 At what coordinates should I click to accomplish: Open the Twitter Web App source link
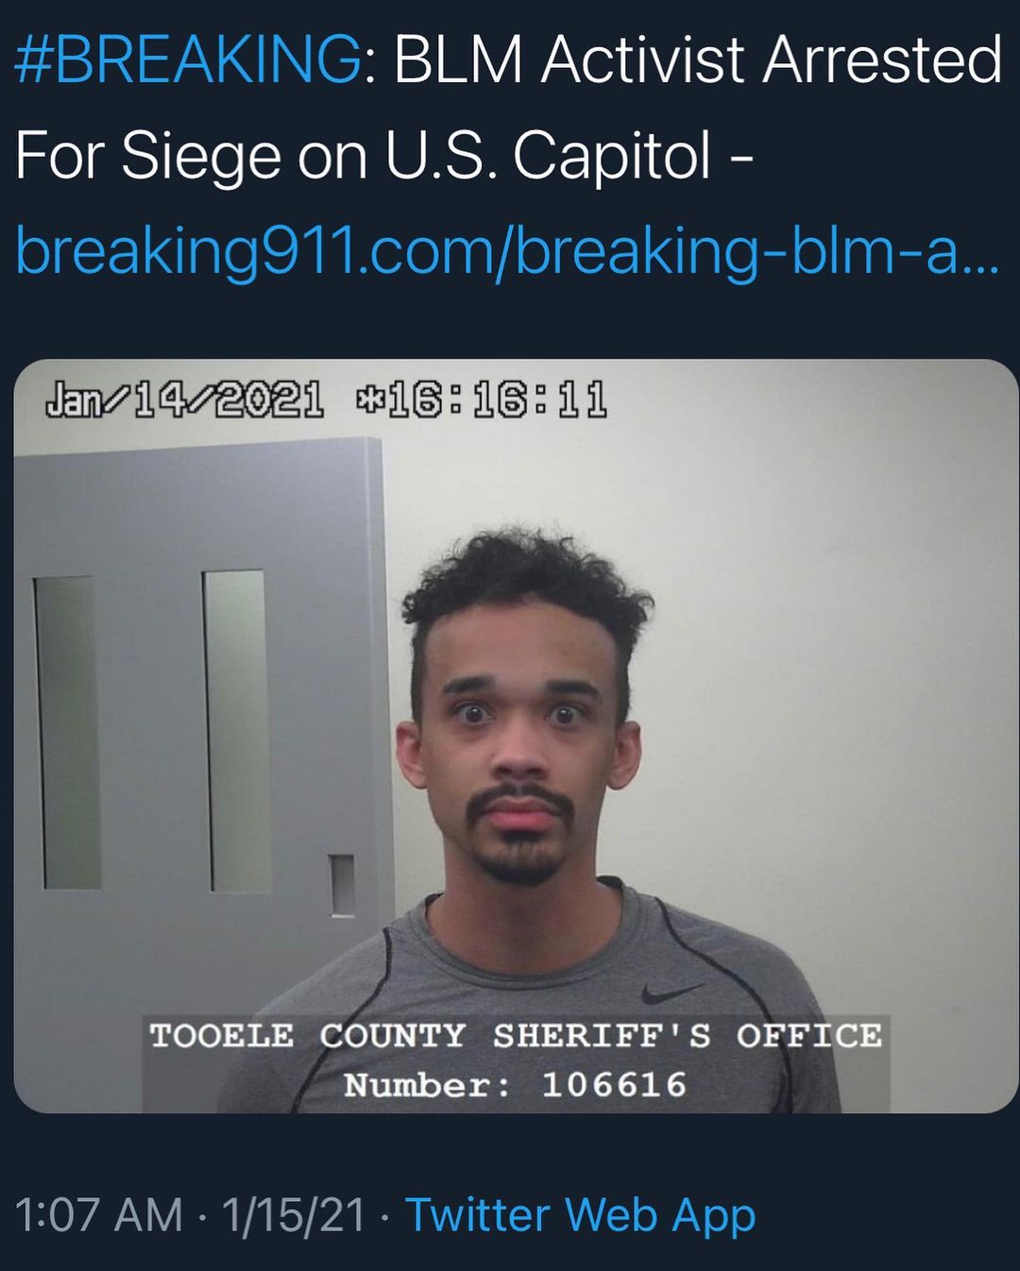pos(581,1215)
